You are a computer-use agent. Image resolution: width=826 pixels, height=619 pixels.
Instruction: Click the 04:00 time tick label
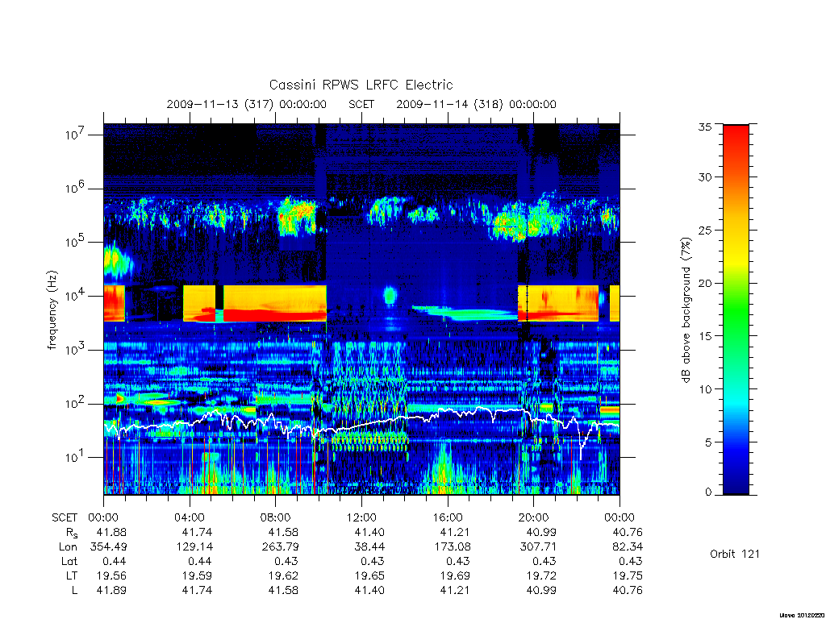[189, 517]
